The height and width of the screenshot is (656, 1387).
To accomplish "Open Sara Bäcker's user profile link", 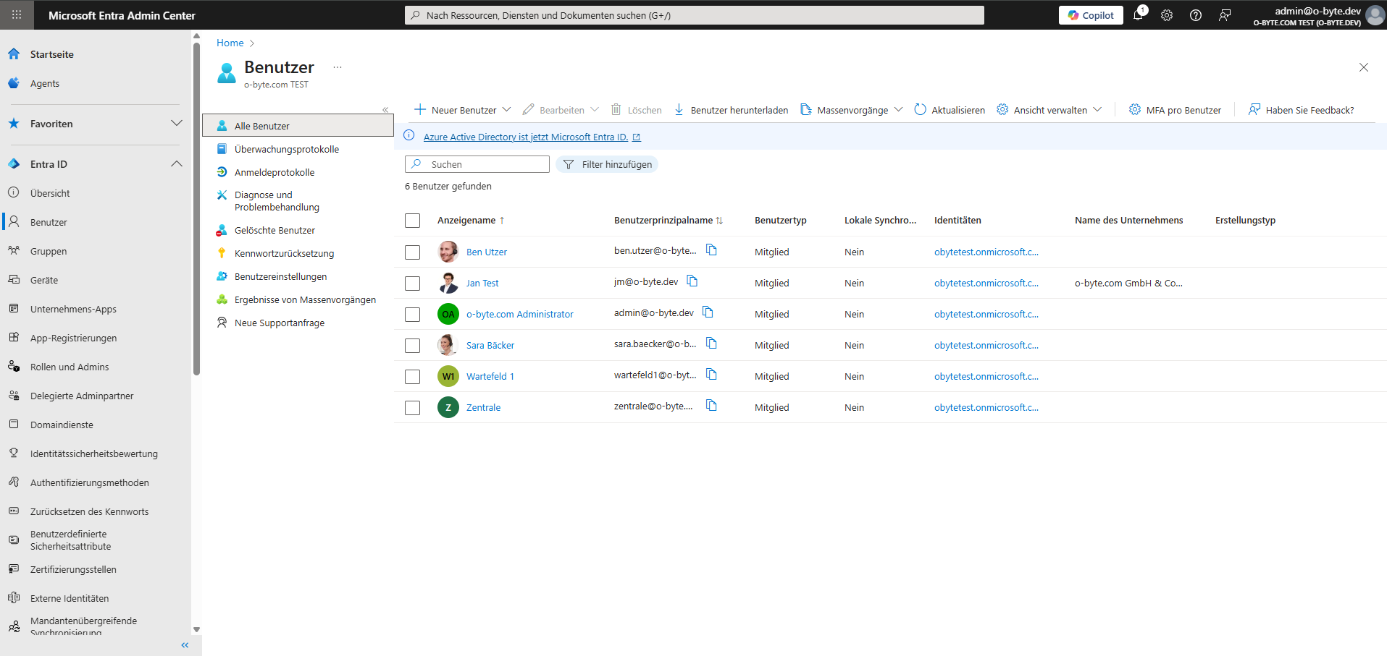I will click(x=490, y=346).
